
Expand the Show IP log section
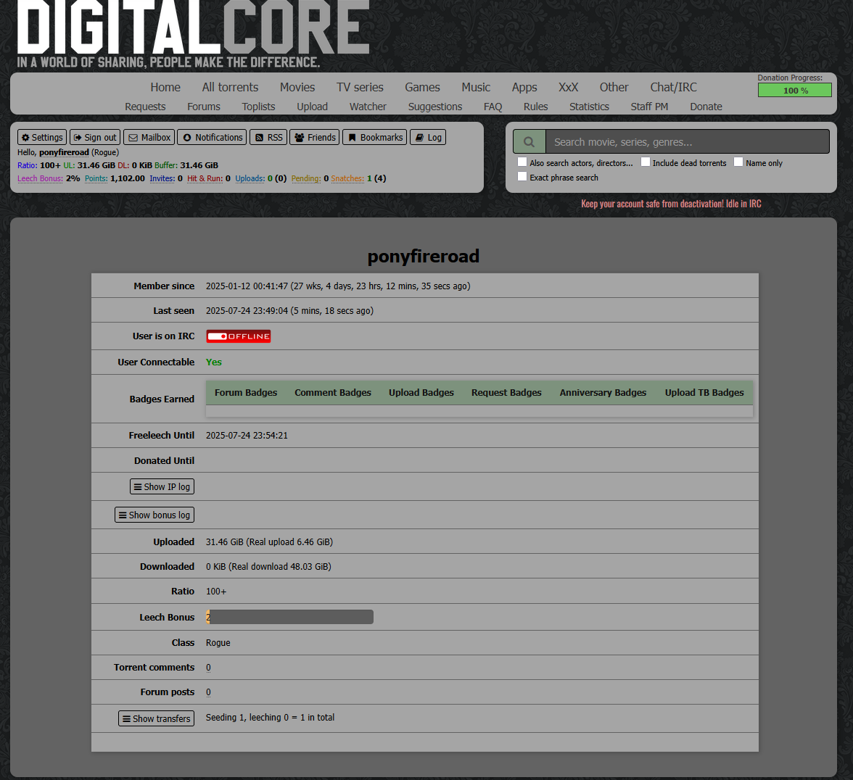click(x=162, y=487)
